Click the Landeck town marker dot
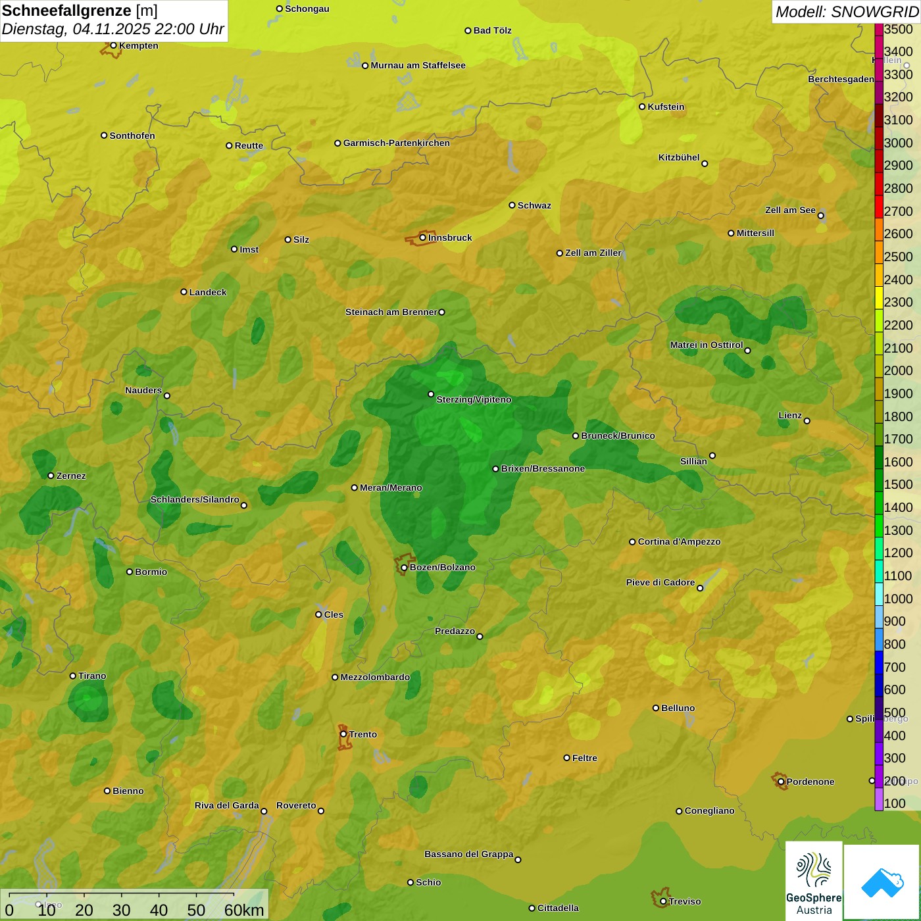921x921 pixels. pos(184,292)
